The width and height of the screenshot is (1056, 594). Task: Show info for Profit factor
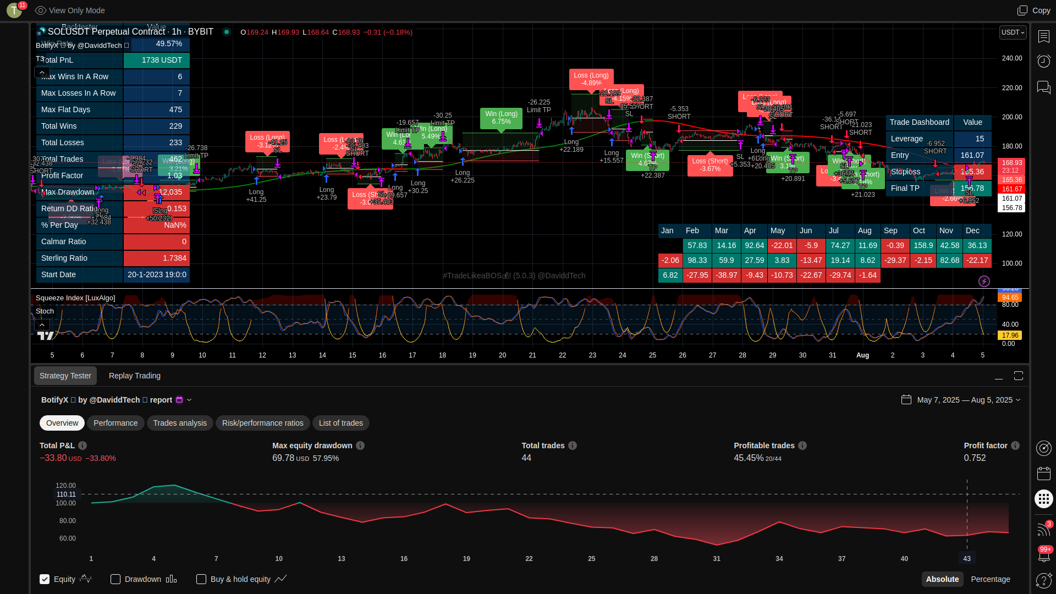(1015, 446)
